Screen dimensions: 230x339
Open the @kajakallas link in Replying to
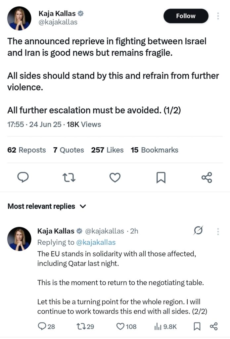pos(96,242)
